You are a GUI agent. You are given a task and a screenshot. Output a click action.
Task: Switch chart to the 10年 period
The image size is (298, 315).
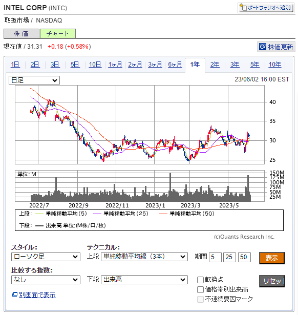pos(275,65)
